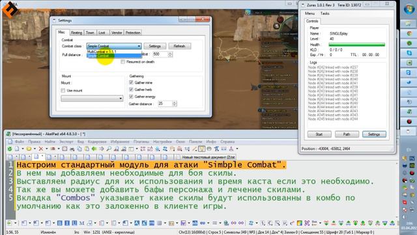This screenshot has height=235, width=417.
Task: Open the Tasks menu in Zures window
Action: point(324,13)
